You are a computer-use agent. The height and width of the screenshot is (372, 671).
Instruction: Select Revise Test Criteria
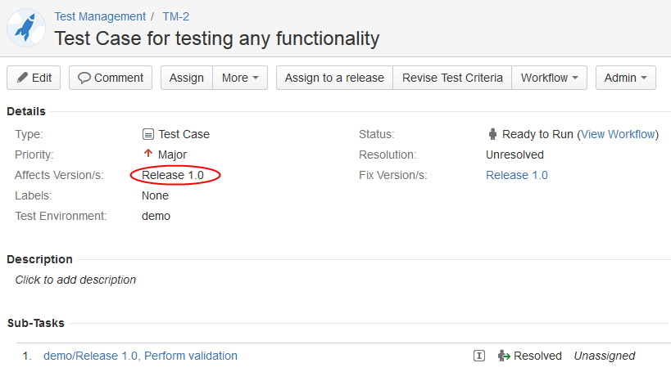pos(452,78)
